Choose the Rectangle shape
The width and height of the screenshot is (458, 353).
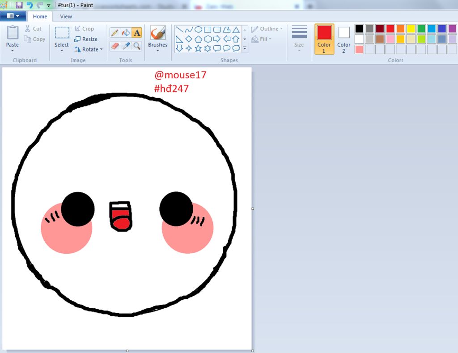point(208,30)
